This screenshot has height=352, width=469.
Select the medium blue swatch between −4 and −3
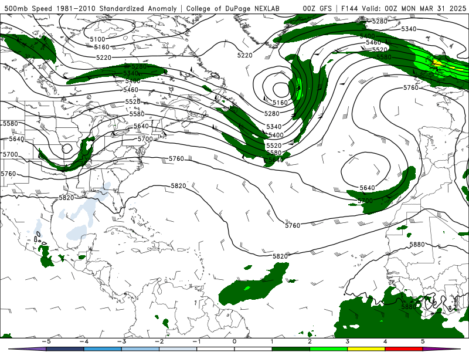tap(103, 349)
